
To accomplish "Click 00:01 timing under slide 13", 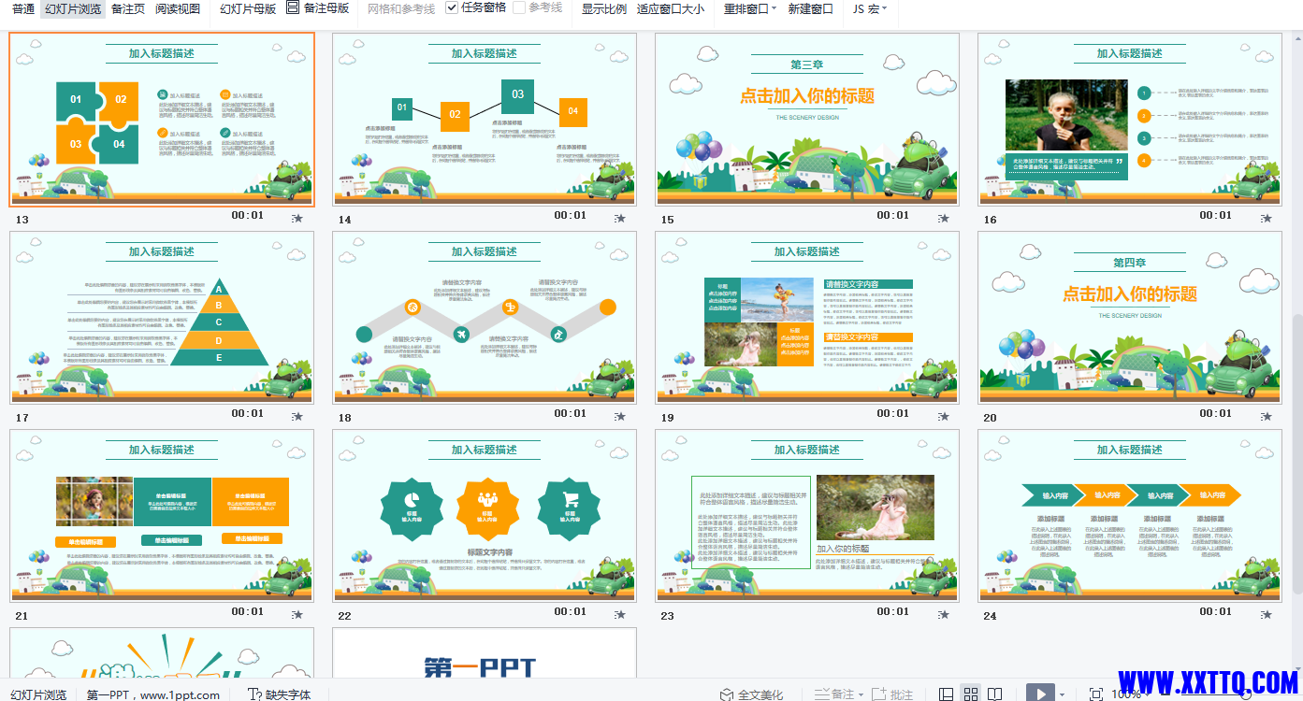I will tap(248, 215).
